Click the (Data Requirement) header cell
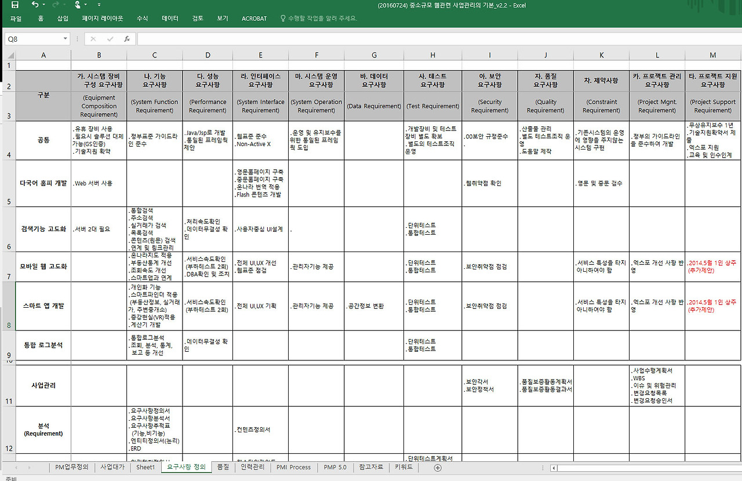 pyautogui.click(x=374, y=106)
